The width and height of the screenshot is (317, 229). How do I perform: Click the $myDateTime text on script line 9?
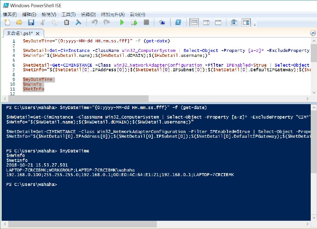(38, 80)
